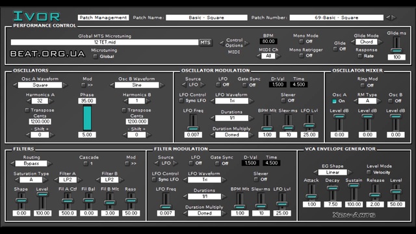Image resolution: width=416 pixels, height=234 pixels.
Task: Choose next Osc A Waveform
Action: [65, 85]
